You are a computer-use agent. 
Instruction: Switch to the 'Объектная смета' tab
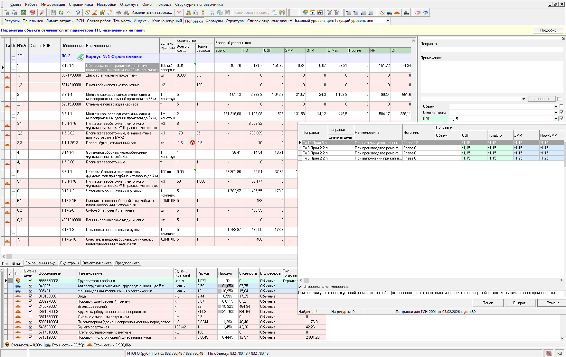coord(97,263)
